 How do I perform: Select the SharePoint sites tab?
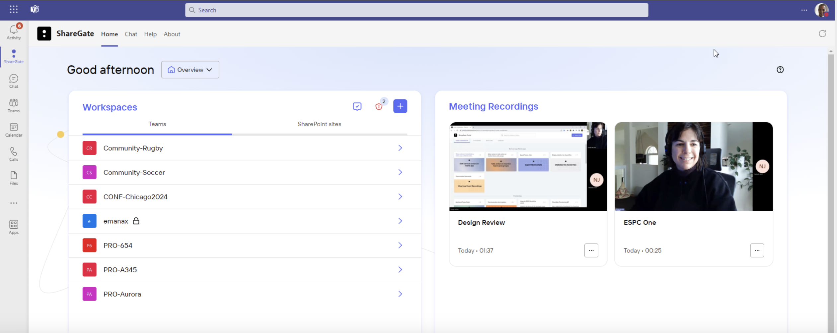click(319, 124)
